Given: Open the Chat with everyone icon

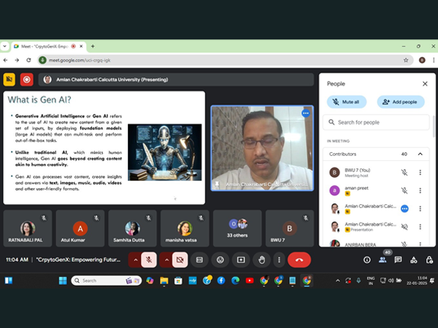Looking at the screenshot, I should click(398, 259).
